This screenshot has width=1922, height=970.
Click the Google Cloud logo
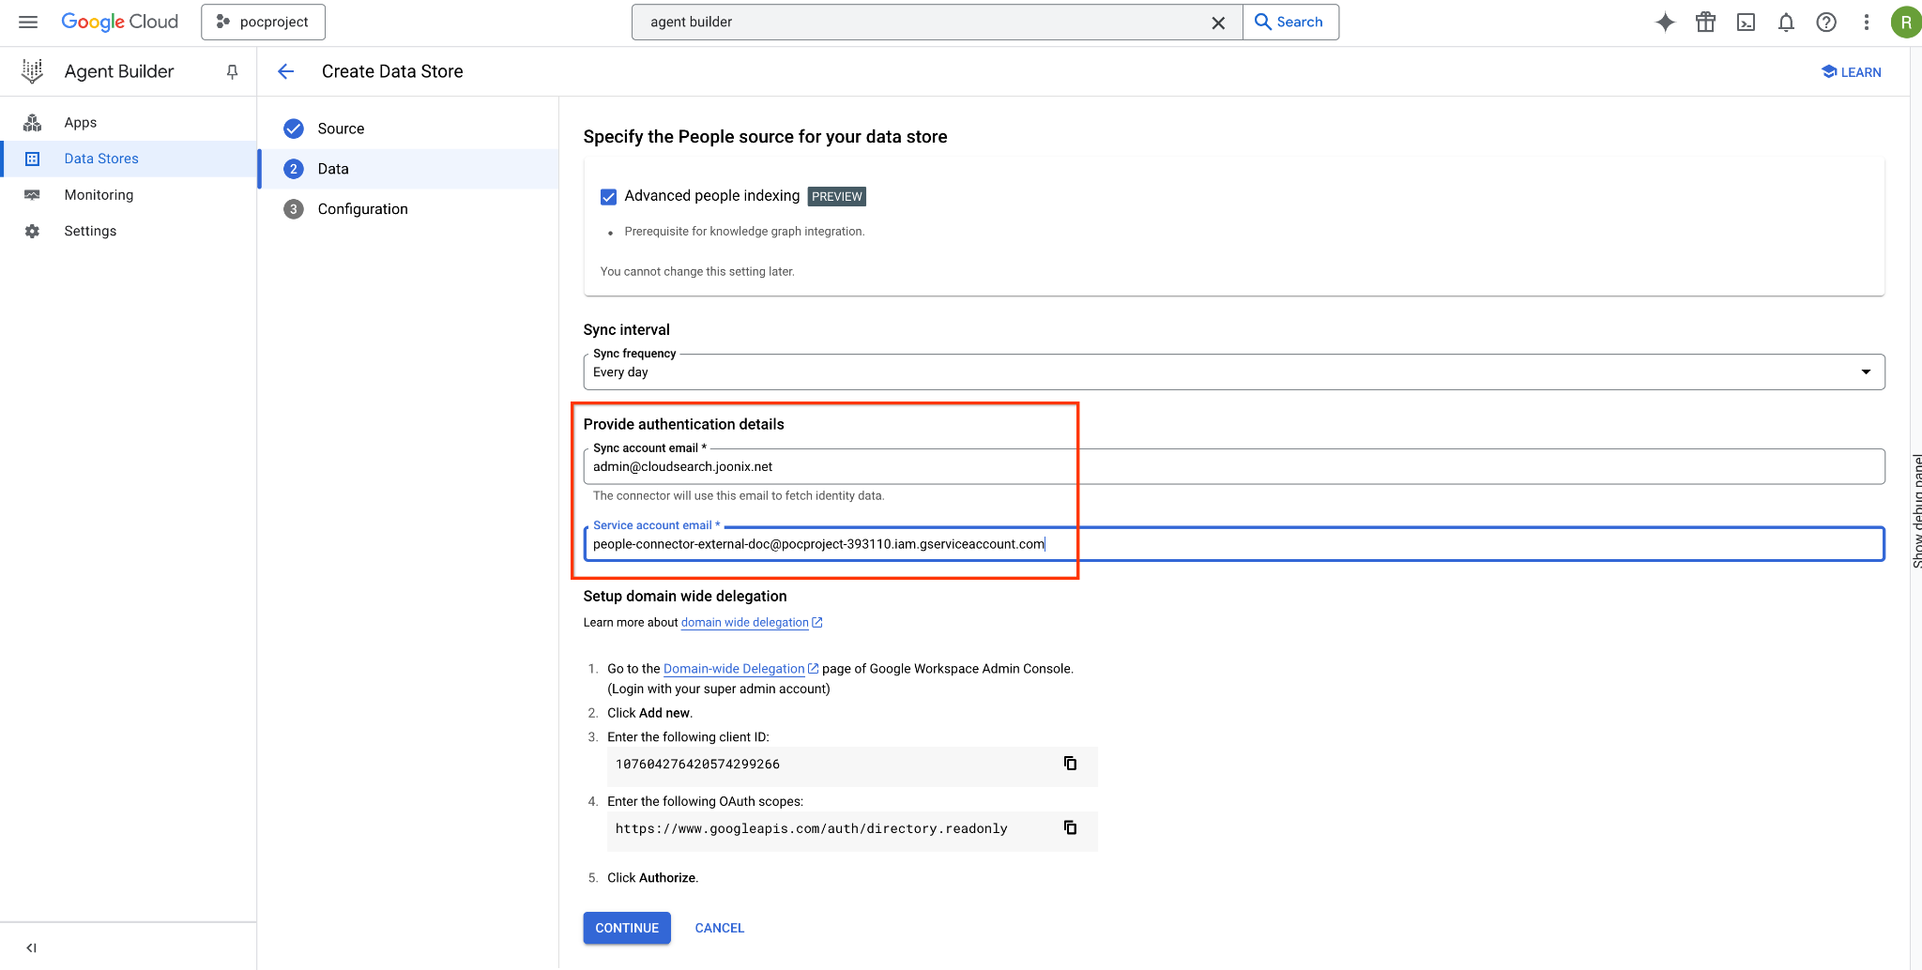pyautogui.click(x=119, y=22)
